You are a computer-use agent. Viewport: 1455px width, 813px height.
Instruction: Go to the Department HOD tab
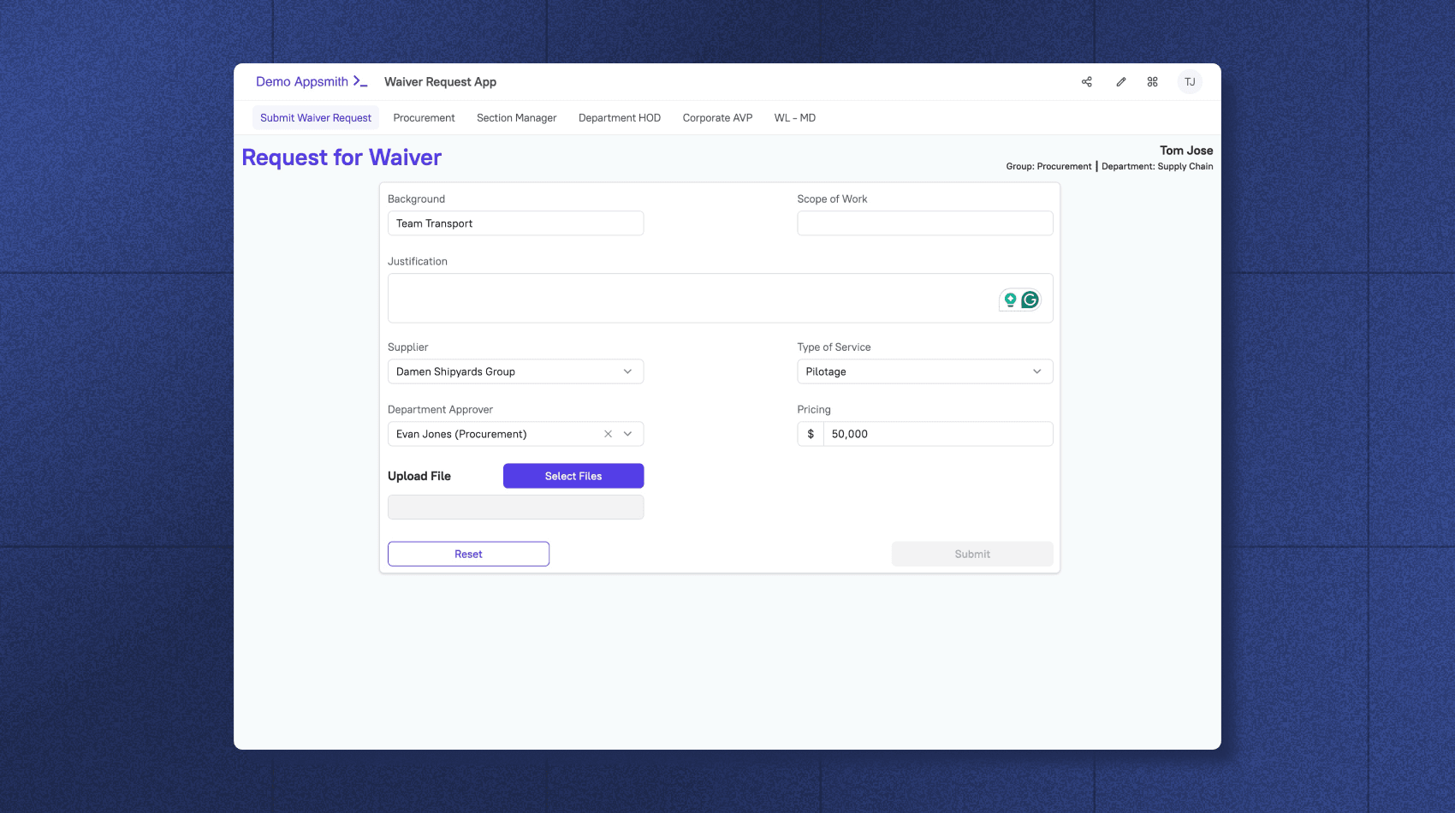coord(619,117)
